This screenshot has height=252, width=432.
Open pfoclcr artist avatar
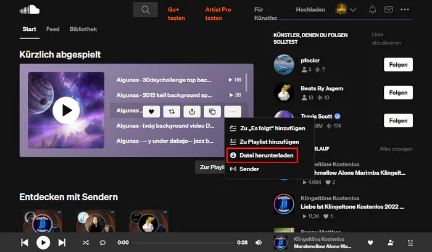[284, 64]
